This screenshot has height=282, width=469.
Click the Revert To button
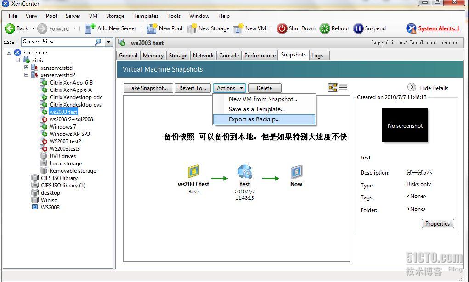pyautogui.click(x=192, y=88)
